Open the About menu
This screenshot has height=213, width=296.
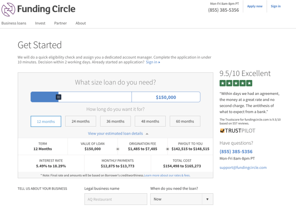click(80, 23)
